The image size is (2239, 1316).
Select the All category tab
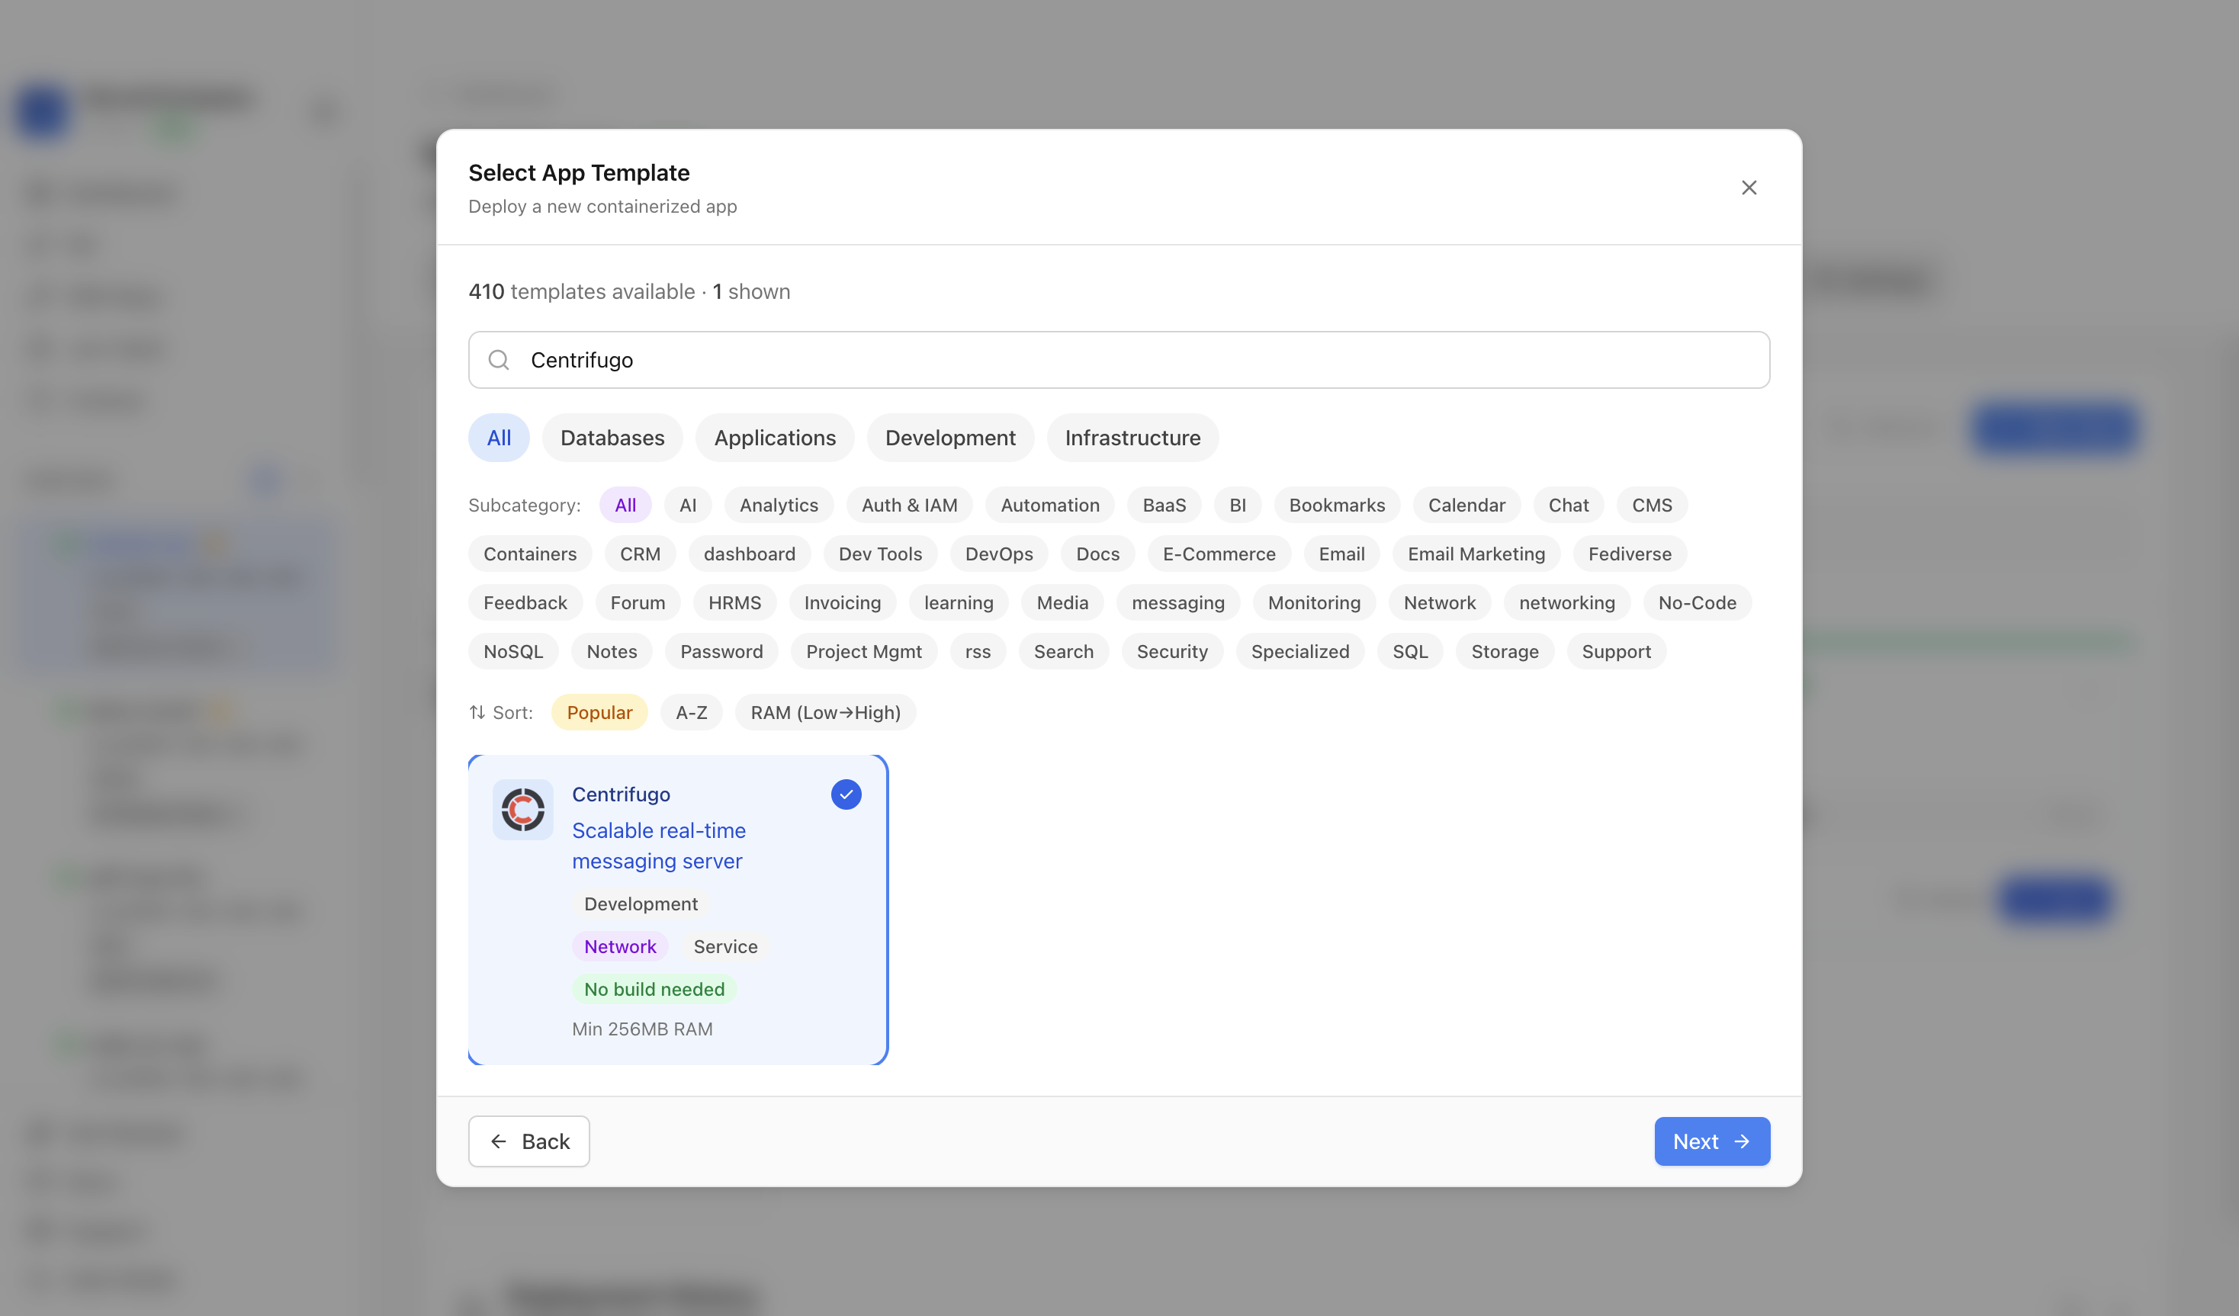tap(499, 438)
